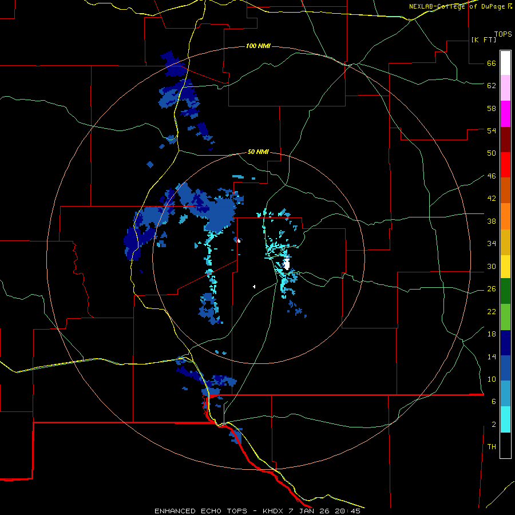Image resolution: width=515 pixels, height=515 pixels.
Task: Click the white swatch in the tops legend
Action: coord(505,63)
